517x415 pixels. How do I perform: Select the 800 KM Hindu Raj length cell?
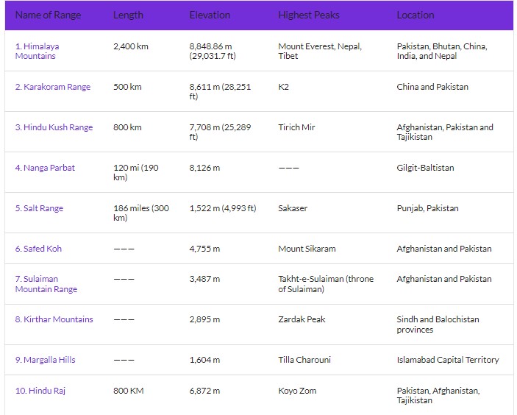[129, 391]
